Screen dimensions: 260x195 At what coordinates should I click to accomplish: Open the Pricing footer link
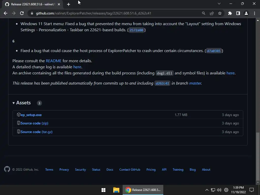[x=151, y=170]
